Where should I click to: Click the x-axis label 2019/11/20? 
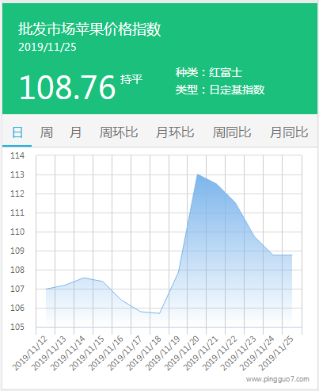pyautogui.click(x=182, y=353)
